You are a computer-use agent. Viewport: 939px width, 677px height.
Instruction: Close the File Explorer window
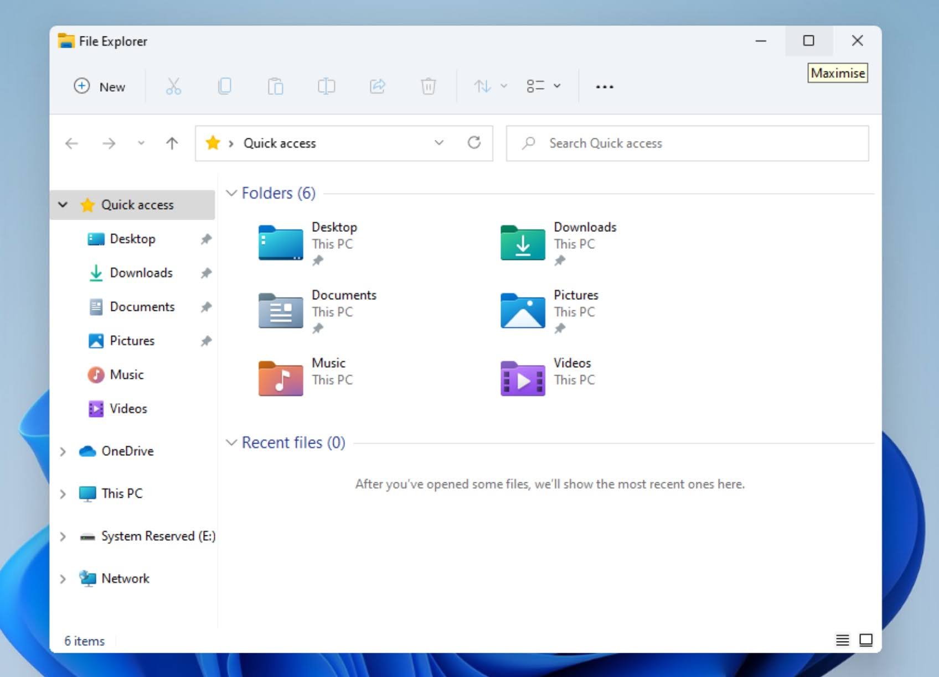point(857,41)
